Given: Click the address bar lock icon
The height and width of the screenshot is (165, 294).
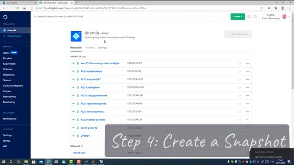Looking at the screenshot, I should pos(32,8).
